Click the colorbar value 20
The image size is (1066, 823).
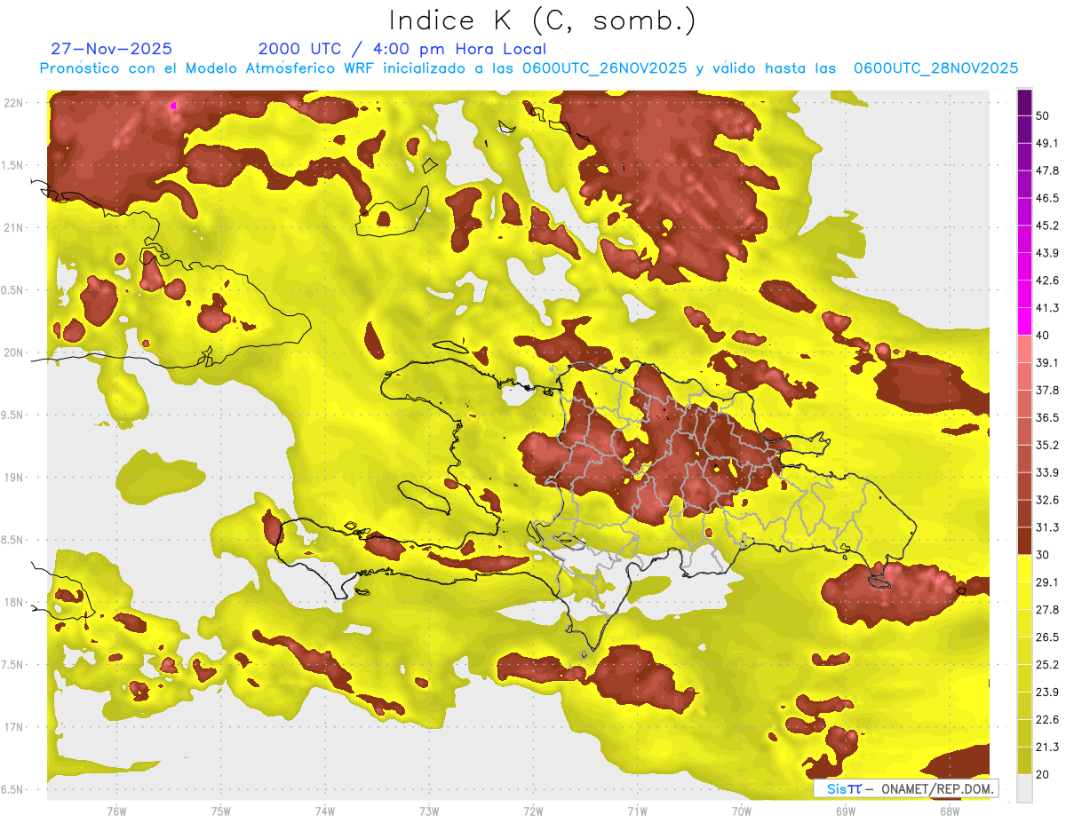pyautogui.click(x=1044, y=774)
